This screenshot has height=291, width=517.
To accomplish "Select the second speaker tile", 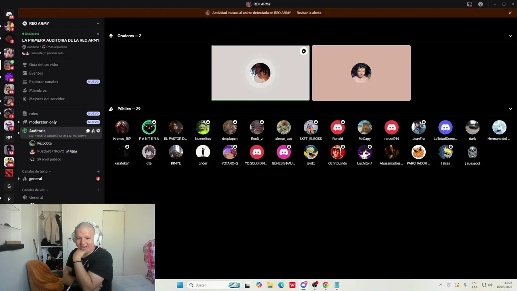I will [x=361, y=73].
